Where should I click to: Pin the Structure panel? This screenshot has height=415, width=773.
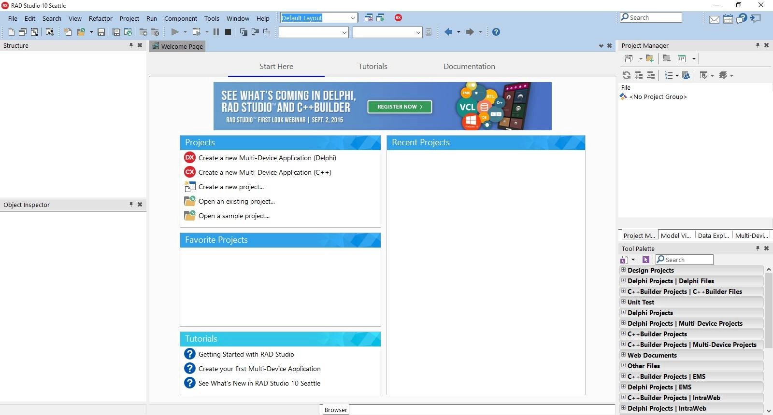(x=131, y=45)
